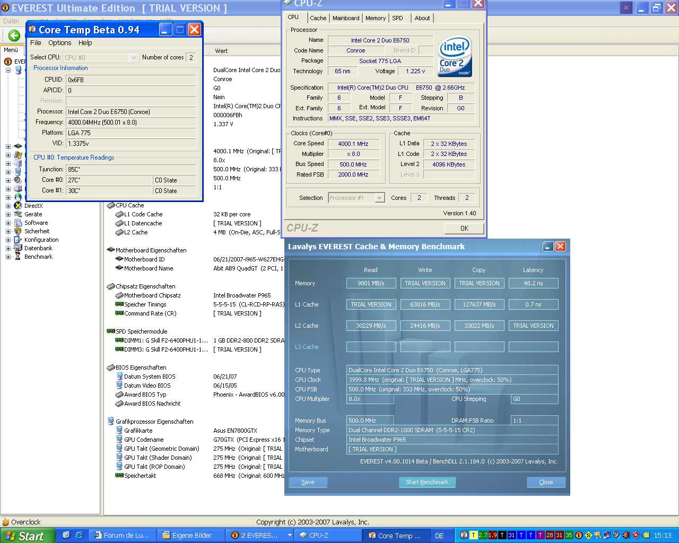Click the green back arrow in EVEREST toolbar

[x=14, y=36]
